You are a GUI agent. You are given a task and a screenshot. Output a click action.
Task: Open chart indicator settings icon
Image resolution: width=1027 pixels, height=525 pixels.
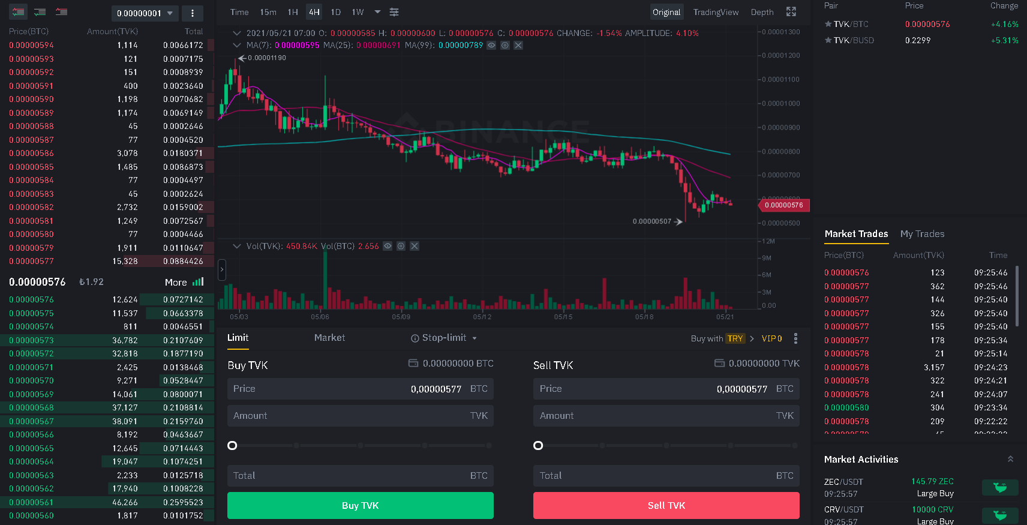(x=394, y=12)
